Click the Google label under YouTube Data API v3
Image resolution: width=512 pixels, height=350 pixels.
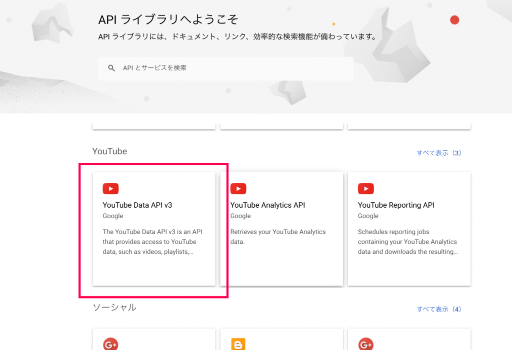[x=113, y=216]
